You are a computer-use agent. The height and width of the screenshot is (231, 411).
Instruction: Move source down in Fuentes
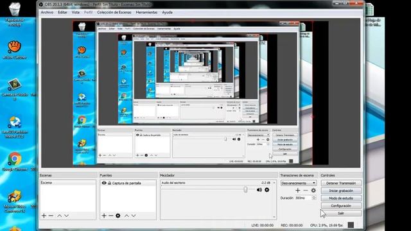click(x=134, y=216)
